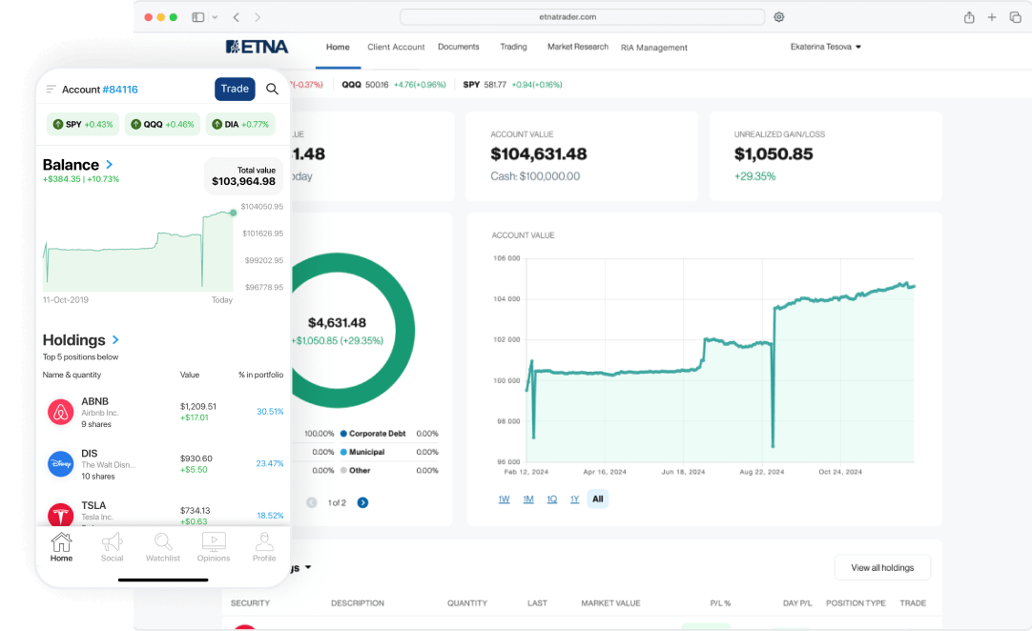
Task: Click the View all holdings button
Action: tap(882, 568)
